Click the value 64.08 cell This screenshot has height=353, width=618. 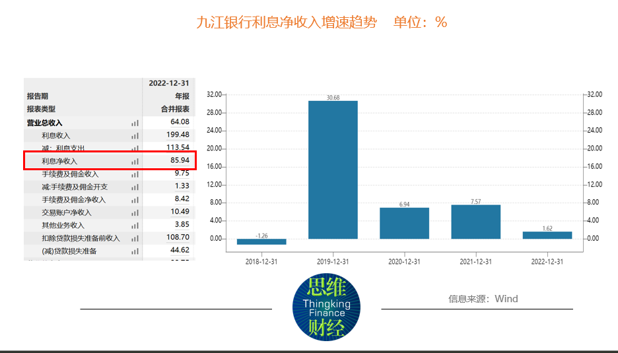(x=180, y=122)
